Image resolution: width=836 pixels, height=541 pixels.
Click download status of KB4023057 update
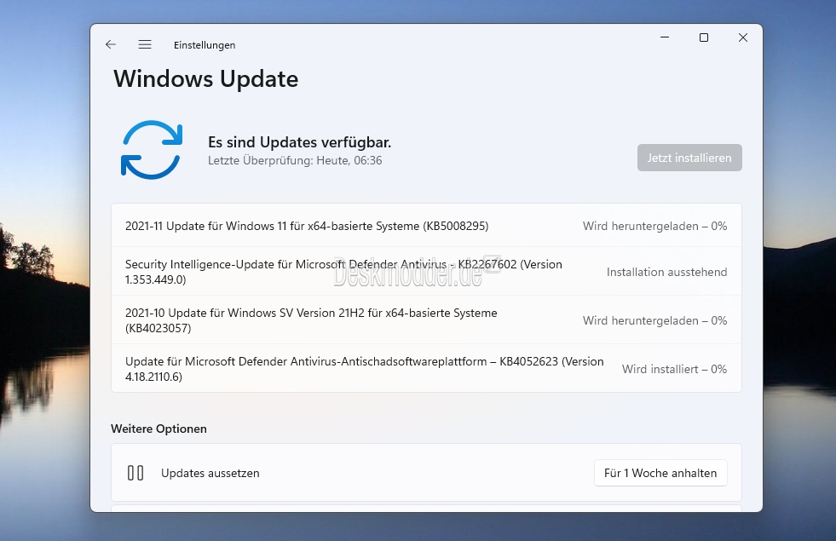(x=654, y=320)
